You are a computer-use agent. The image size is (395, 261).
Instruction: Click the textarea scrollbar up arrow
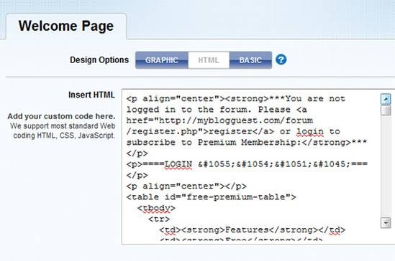(x=386, y=99)
